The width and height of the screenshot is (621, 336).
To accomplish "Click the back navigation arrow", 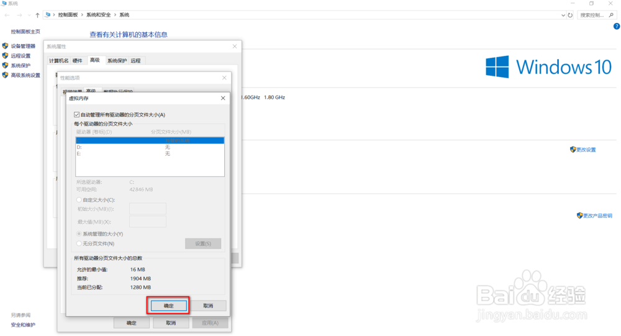I will [x=7, y=15].
